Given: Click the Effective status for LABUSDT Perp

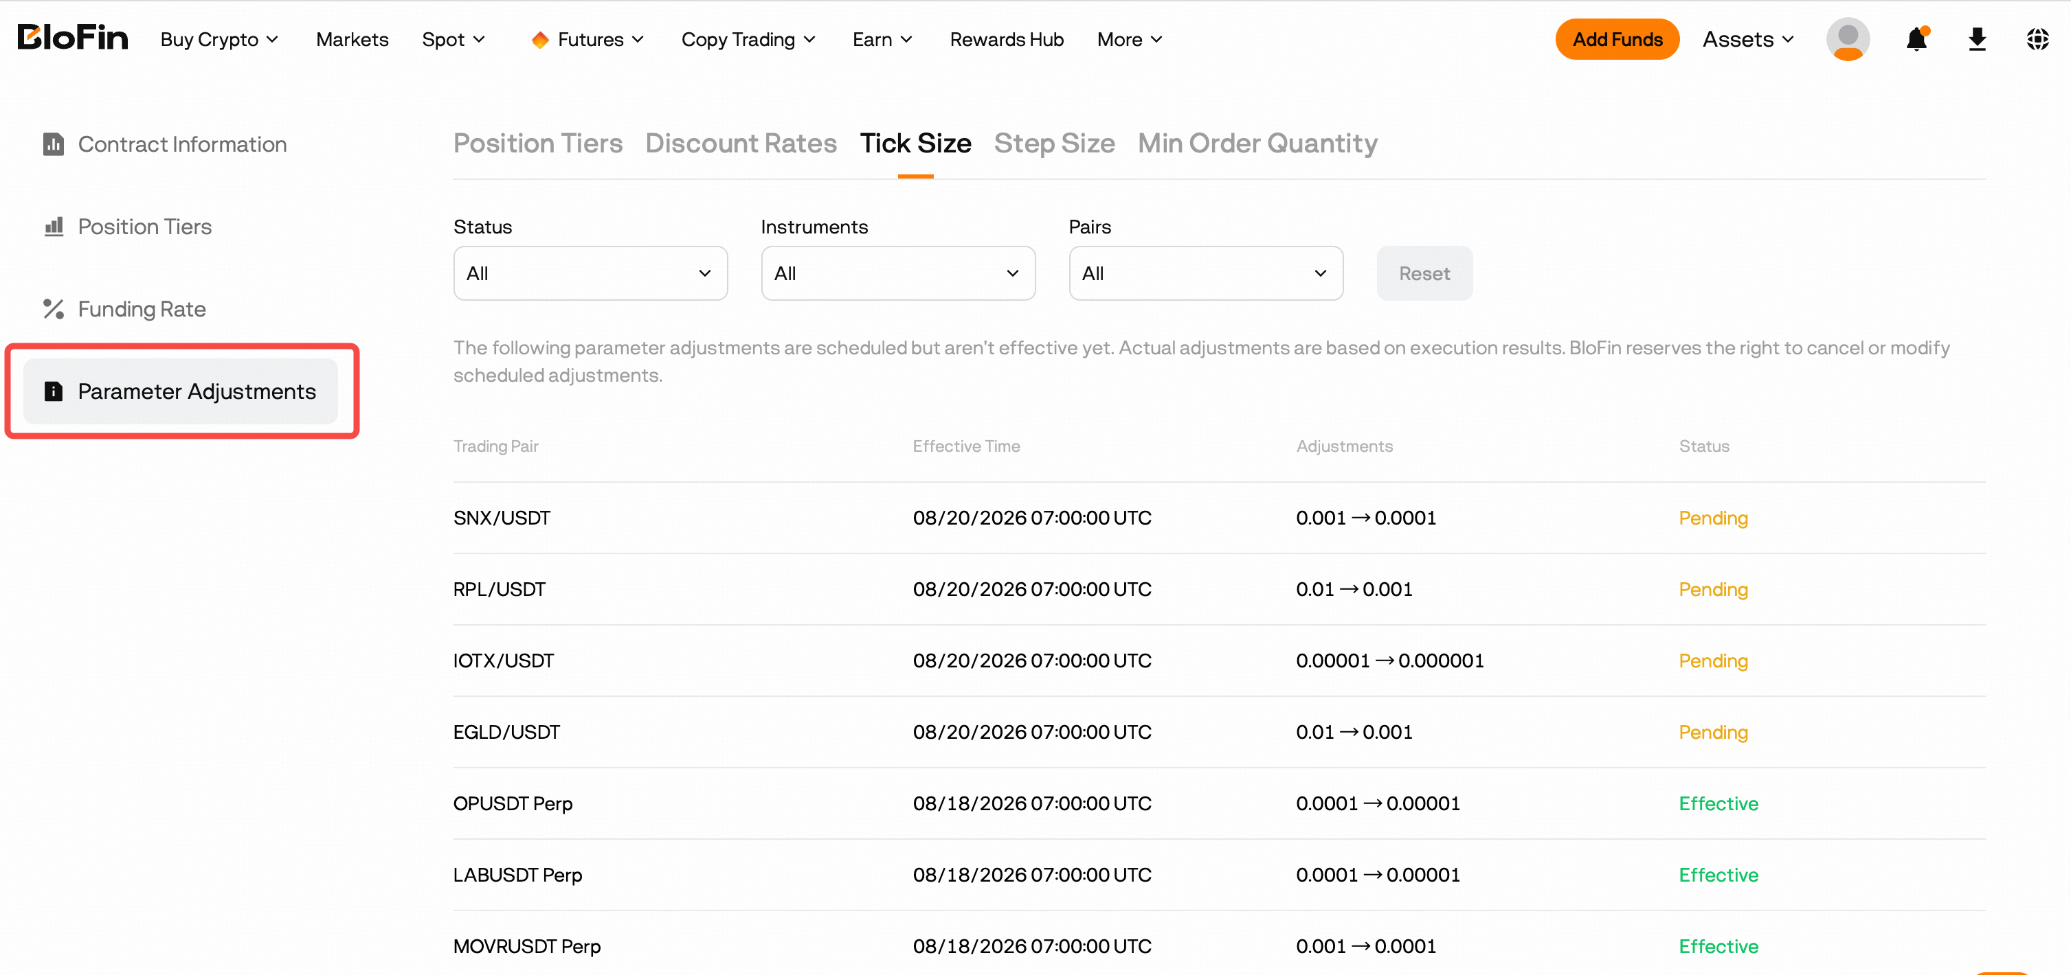Looking at the screenshot, I should [1718, 875].
